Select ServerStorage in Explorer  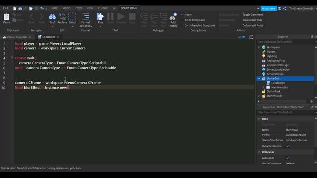click(x=275, y=74)
